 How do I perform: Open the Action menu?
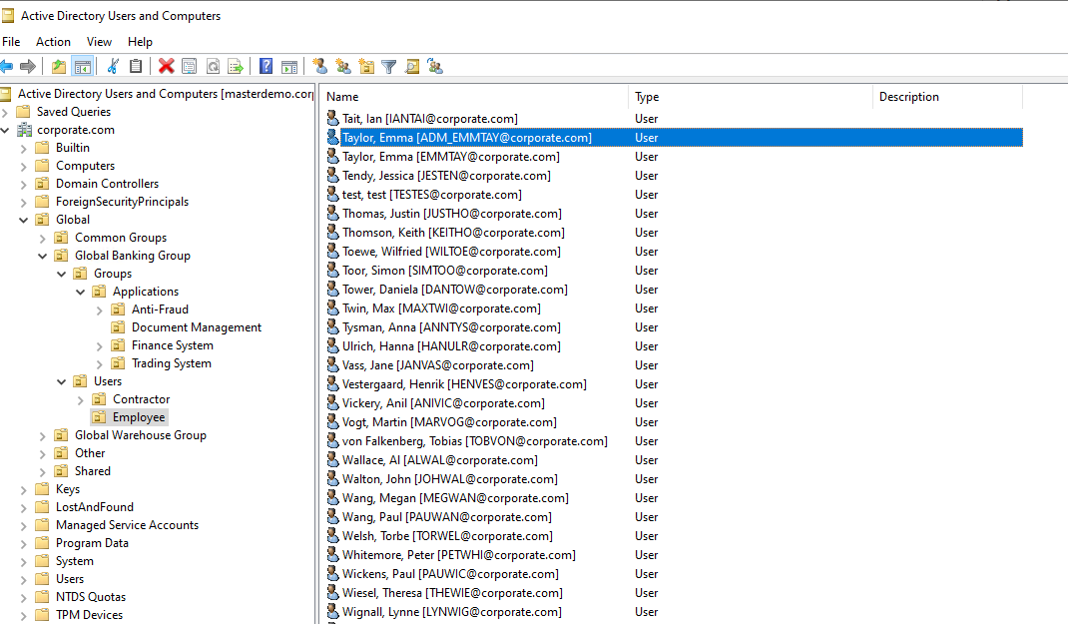pos(53,42)
